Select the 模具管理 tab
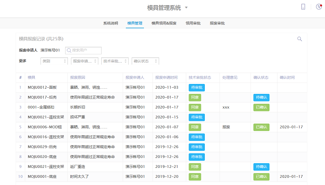Screen dimensions: 325x185 (x=135, y=23)
